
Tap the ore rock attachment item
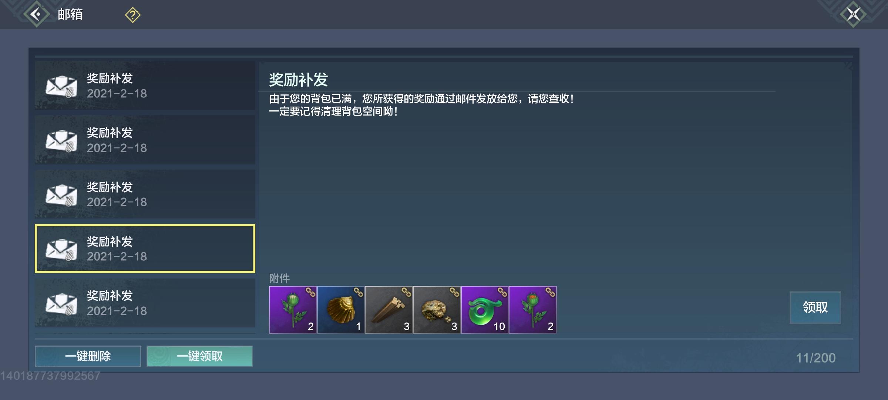click(x=437, y=310)
